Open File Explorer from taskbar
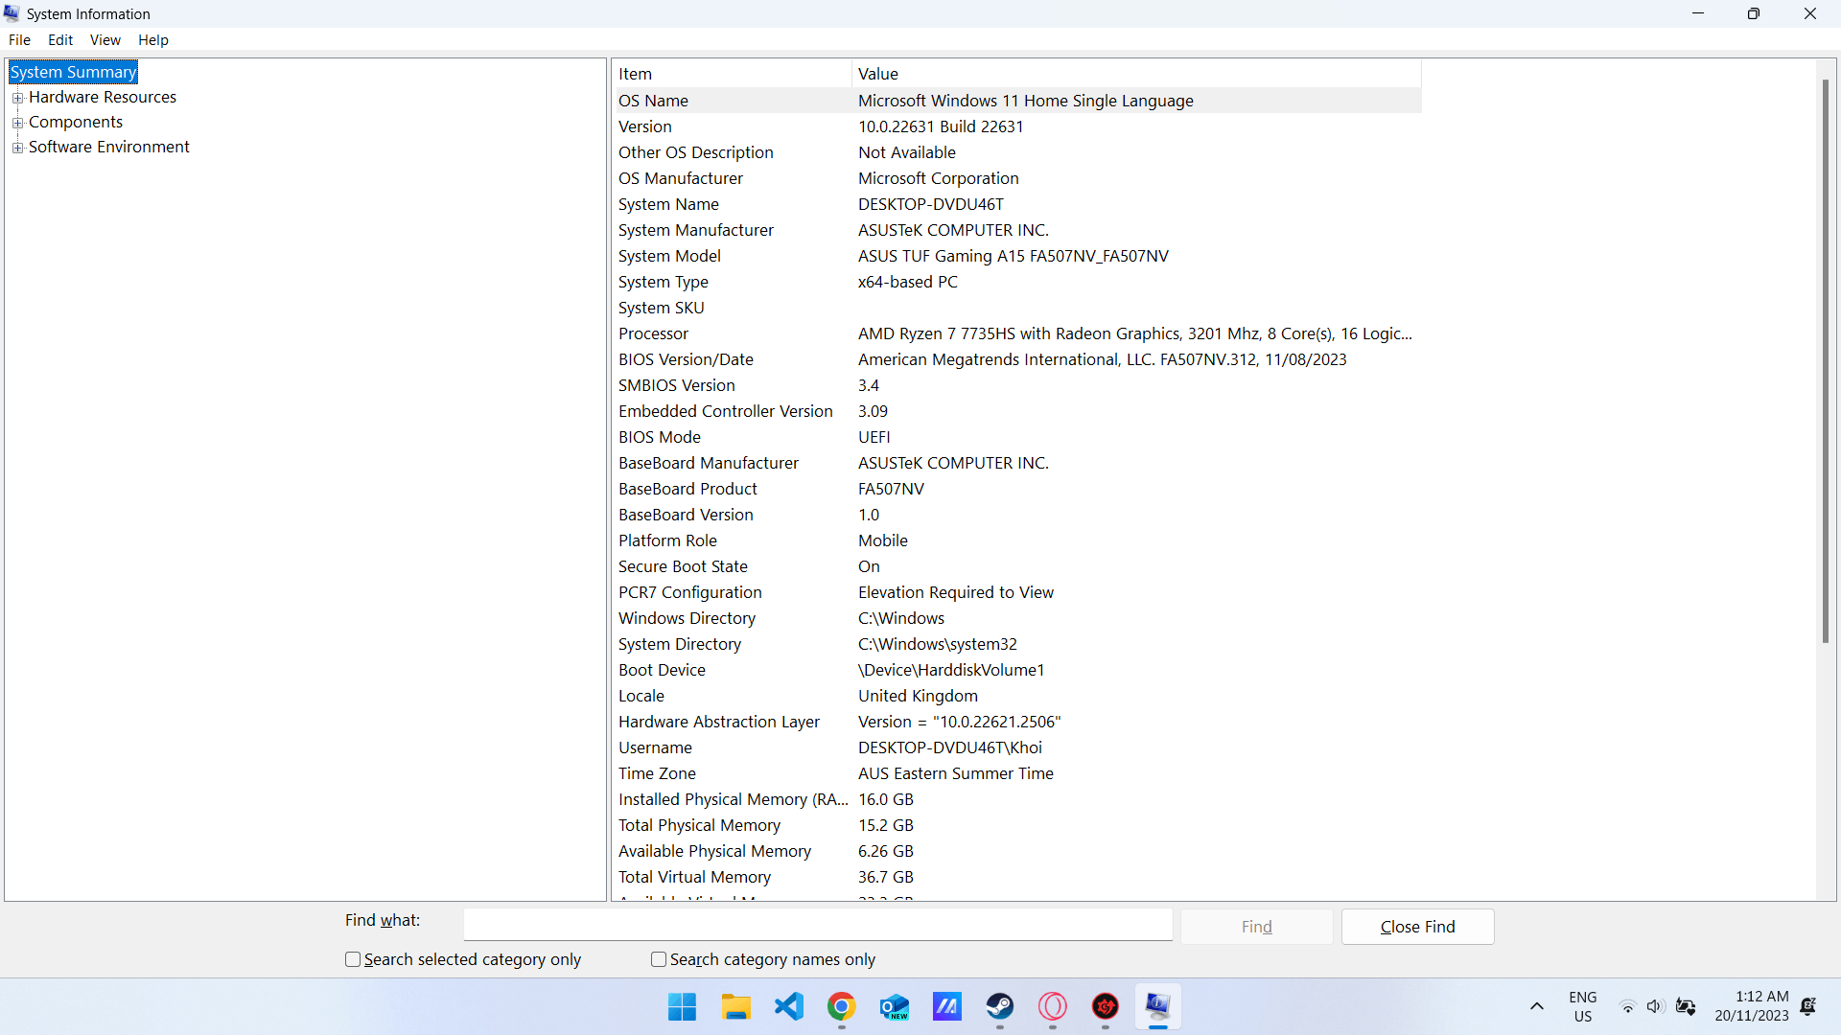The height and width of the screenshot is (1035, 1841). coord(736,1006)
